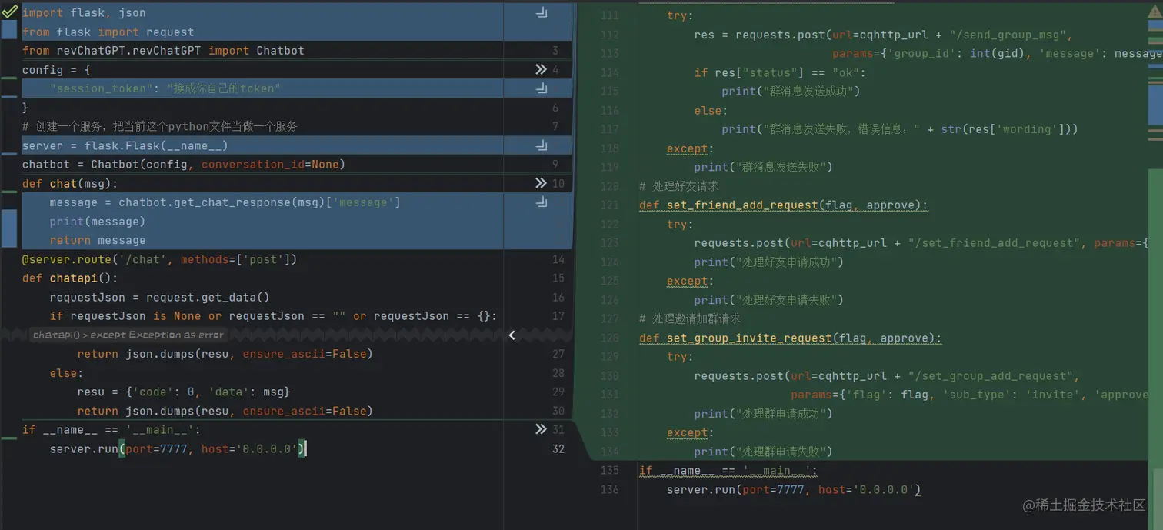Click right pane 'server.run(port=7777' line

tap(794, 489)
